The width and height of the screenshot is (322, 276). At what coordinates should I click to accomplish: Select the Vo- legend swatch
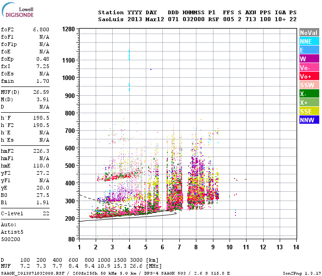[309, 68]
